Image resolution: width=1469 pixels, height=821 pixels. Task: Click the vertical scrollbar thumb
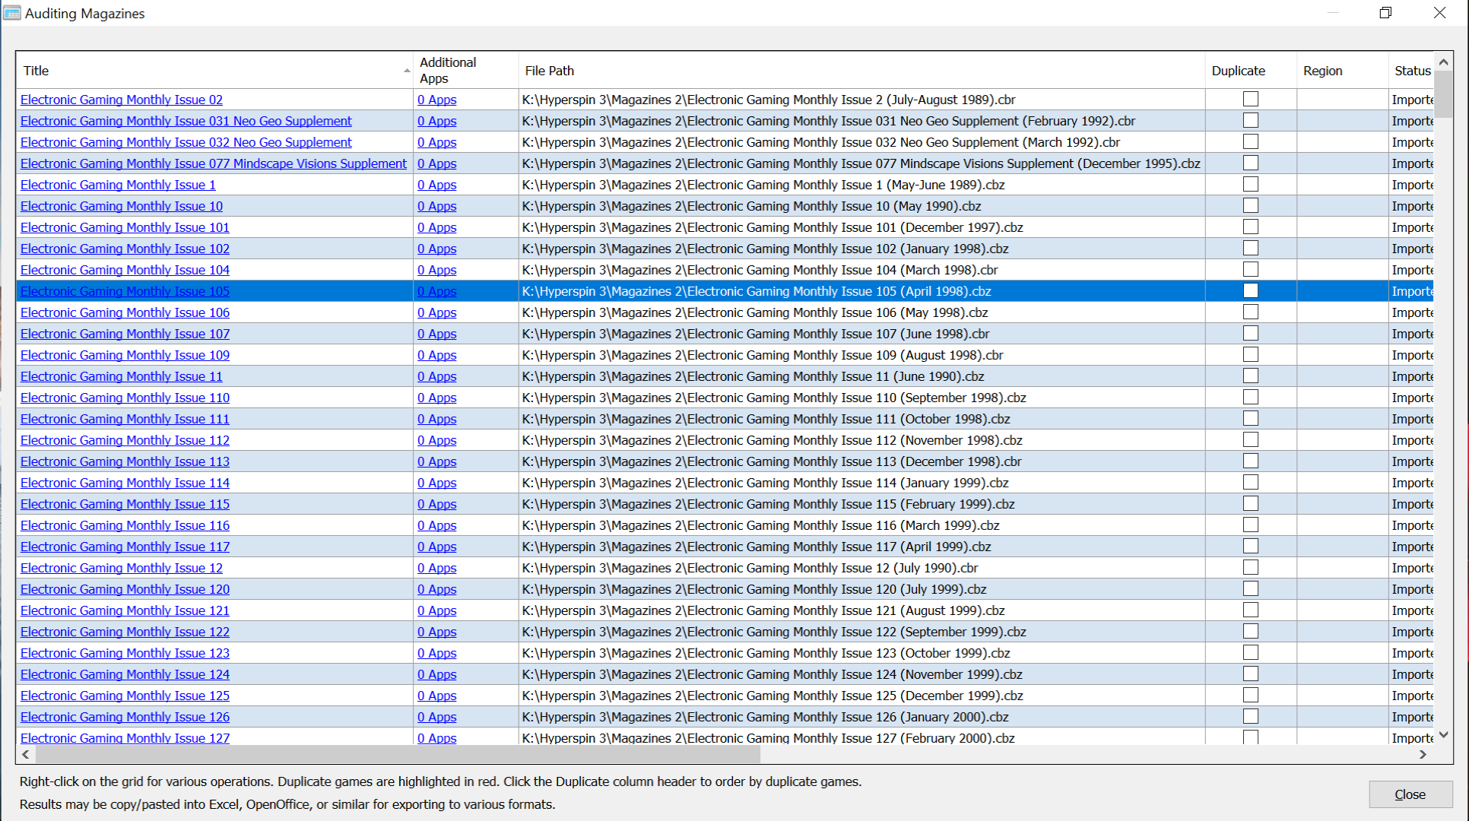click(x=1443, y=94)
